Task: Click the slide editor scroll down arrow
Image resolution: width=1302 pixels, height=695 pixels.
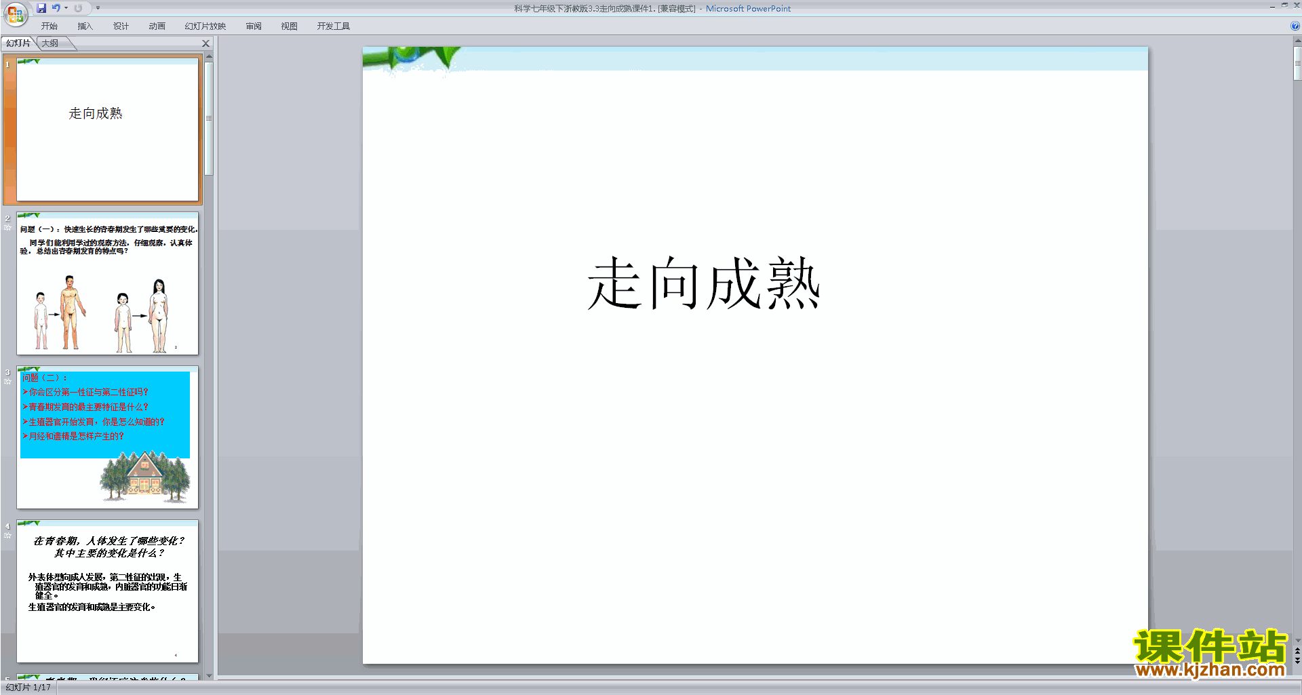Action: 1297,640
